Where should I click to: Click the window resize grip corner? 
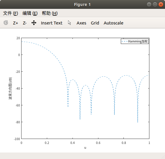click(163, 157)
